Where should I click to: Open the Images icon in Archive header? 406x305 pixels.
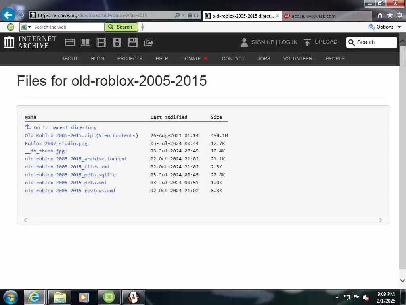[x=149, y=42]
